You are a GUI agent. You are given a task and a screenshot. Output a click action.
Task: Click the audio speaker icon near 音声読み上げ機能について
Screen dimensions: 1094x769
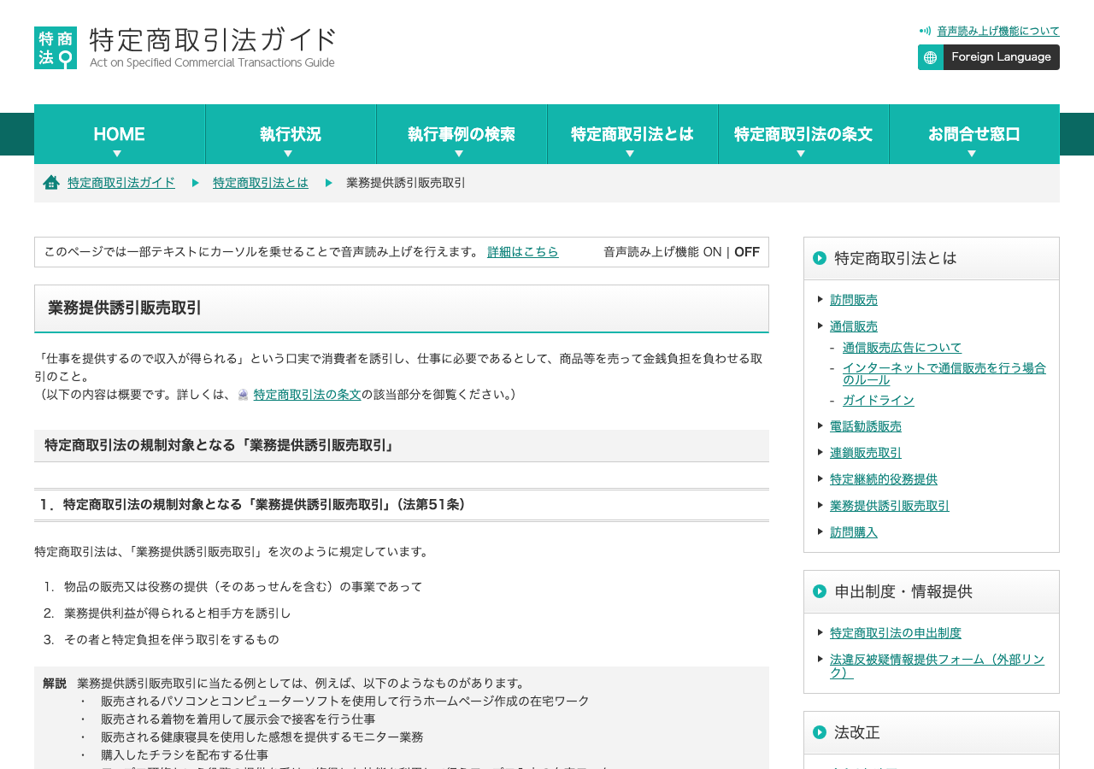[x=925, y=31]
